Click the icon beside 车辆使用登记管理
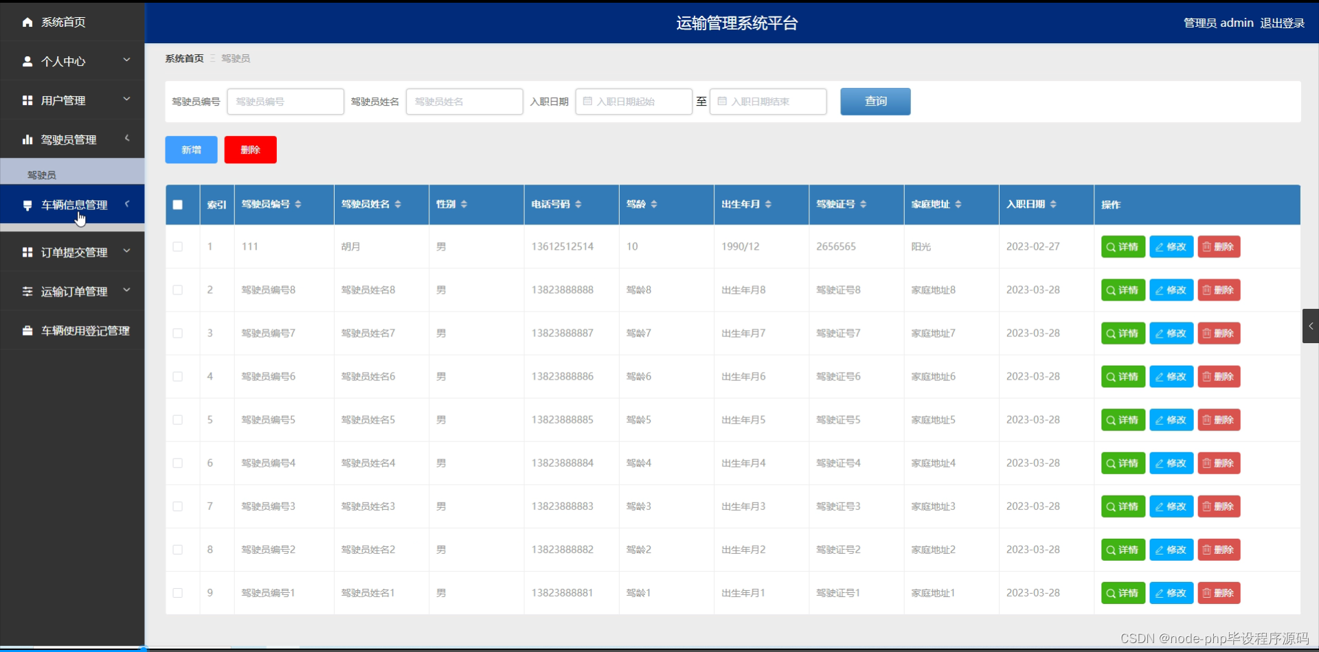Image resolution: width=1319 pixels, height=652 pixels. coord(27,330)
